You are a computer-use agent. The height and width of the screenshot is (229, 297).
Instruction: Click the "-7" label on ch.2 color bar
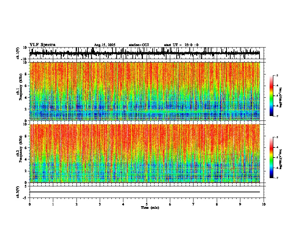click(x=276, y=178)
